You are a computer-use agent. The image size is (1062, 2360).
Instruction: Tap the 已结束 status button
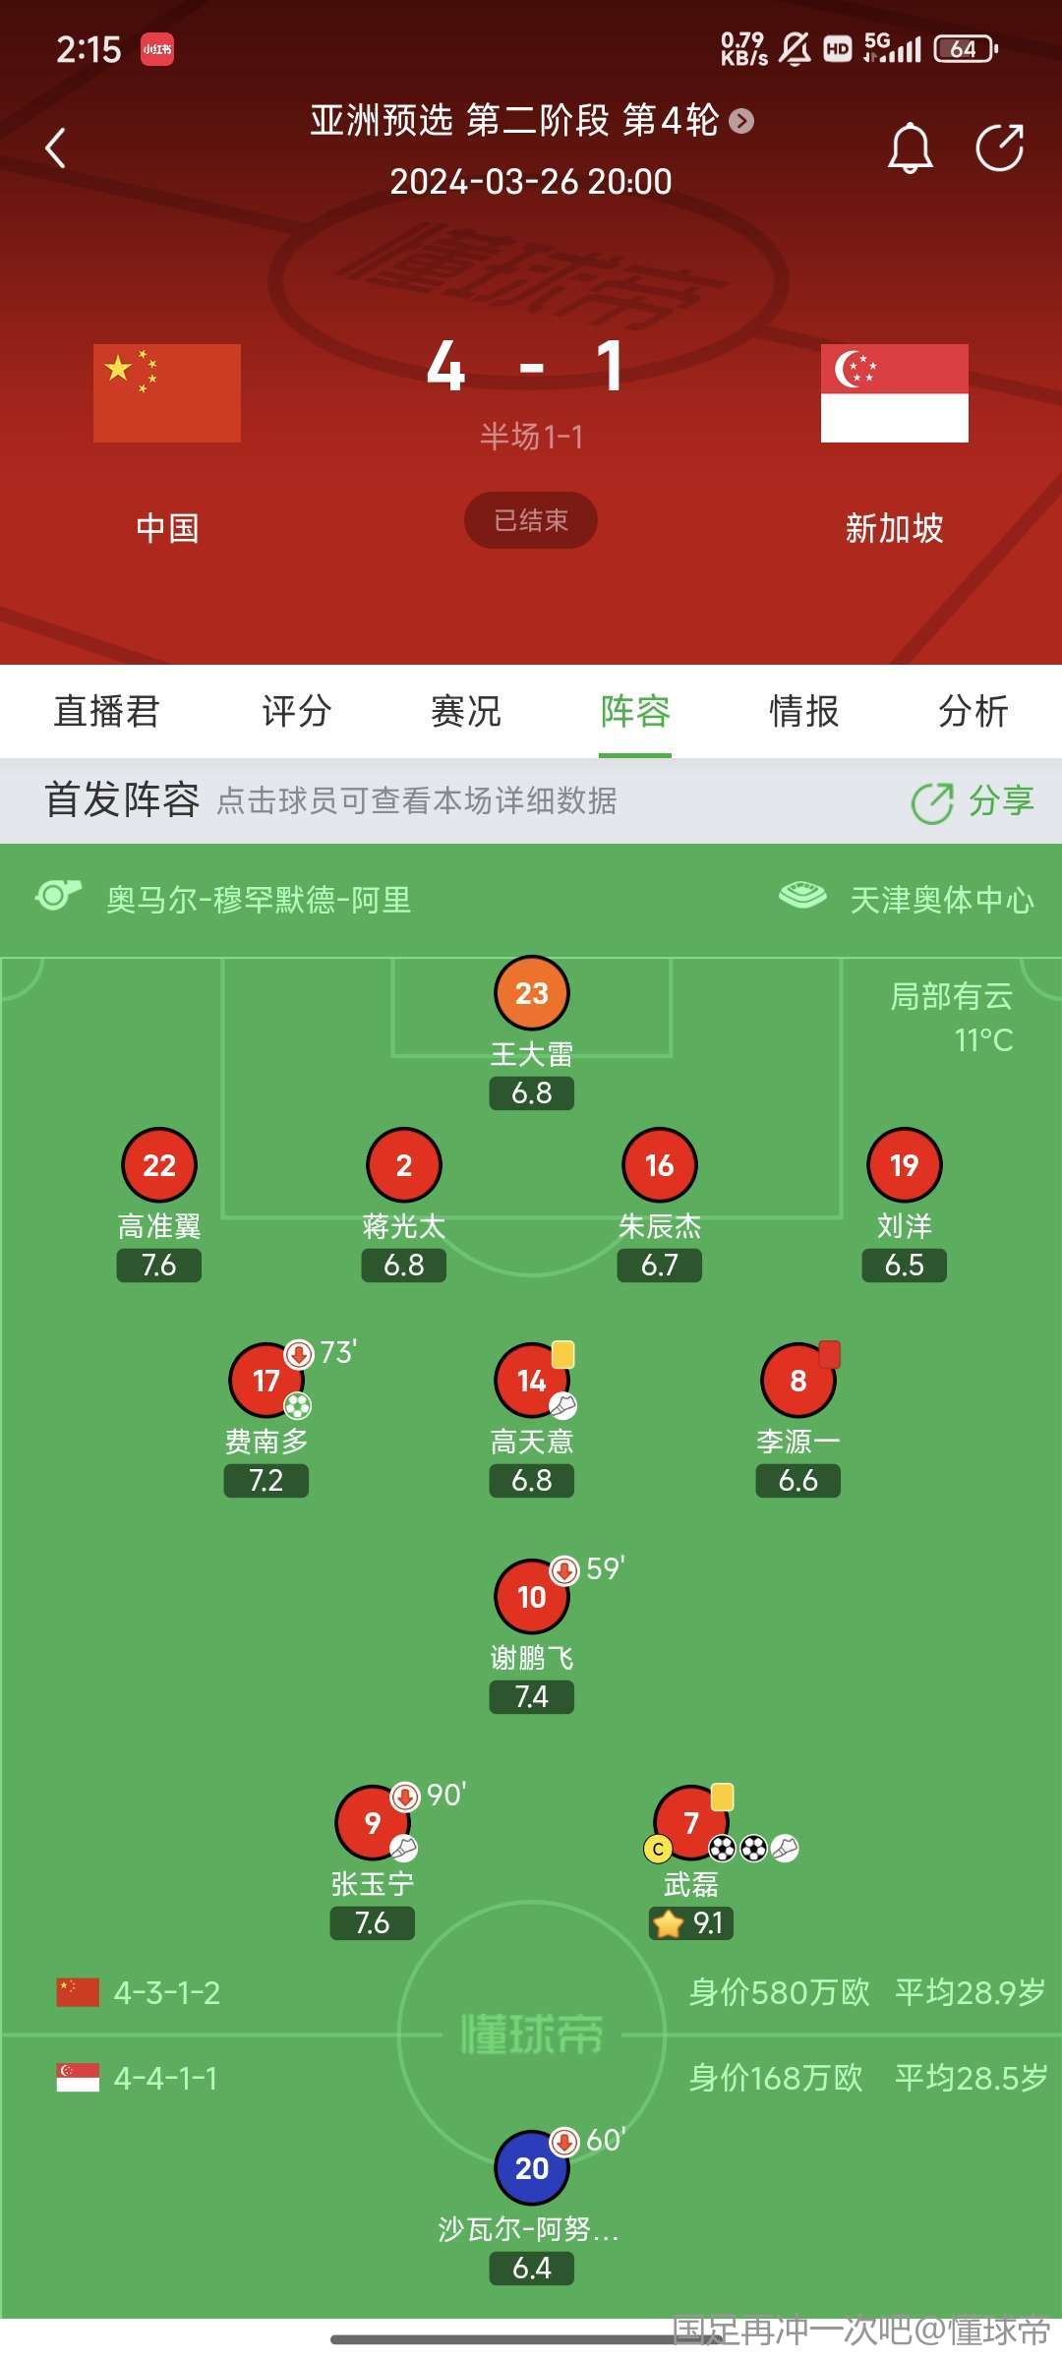[x=531, y=520]
